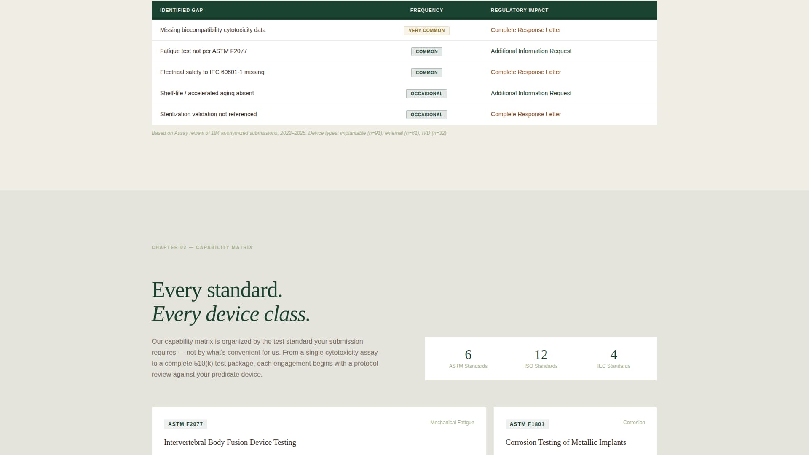Click the COMMON badge for electrical safety

pos(426,72)
